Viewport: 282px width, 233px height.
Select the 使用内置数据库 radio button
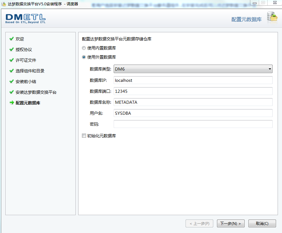pos(84,48)
